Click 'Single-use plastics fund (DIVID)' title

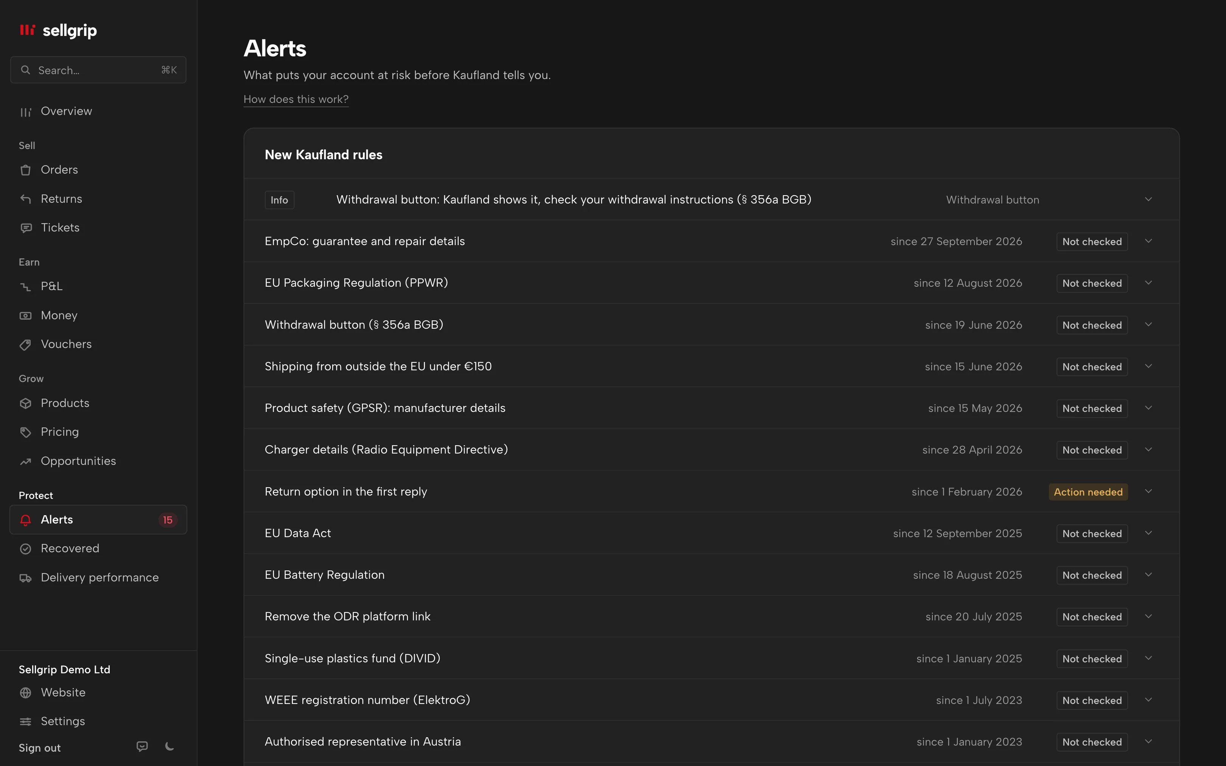[x=353, y=659]
